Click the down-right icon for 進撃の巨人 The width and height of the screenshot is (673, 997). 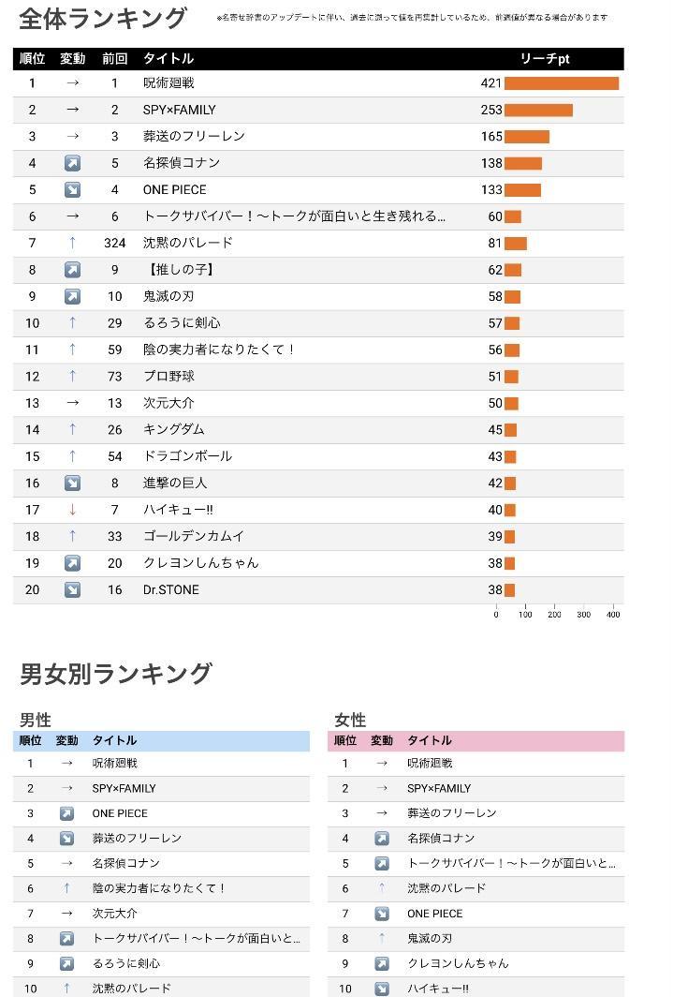click(72, 484)
